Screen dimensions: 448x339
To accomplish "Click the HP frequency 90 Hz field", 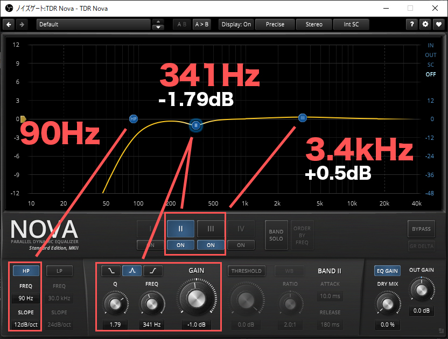I will tap(26, 298).
